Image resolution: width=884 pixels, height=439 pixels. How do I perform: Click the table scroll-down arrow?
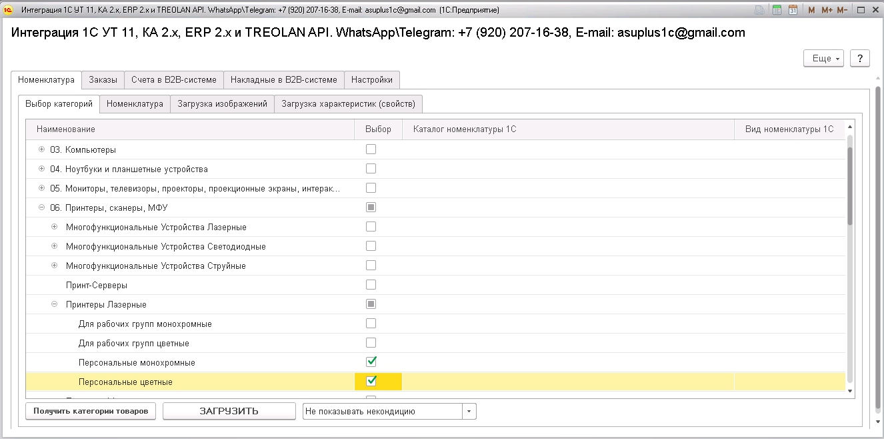[x=849, y=392]
